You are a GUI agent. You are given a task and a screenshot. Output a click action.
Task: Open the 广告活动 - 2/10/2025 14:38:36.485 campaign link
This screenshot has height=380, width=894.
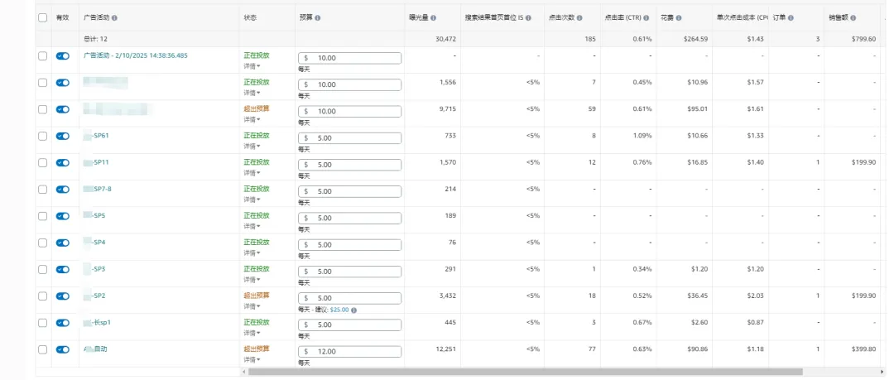(136, 55)
